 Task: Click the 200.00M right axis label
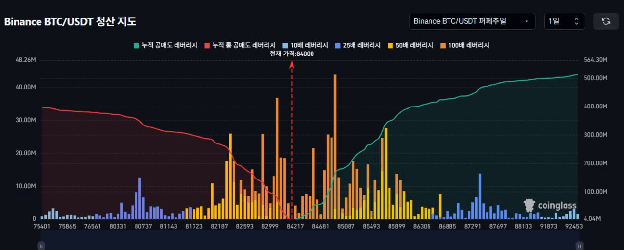tap(596, 163)
